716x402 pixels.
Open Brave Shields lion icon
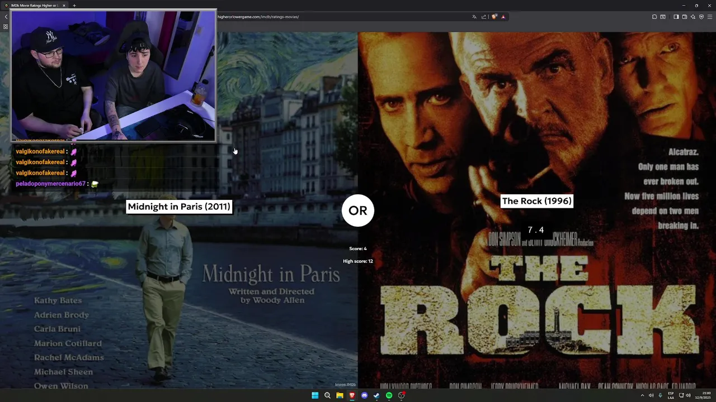[x=494, y=17]
